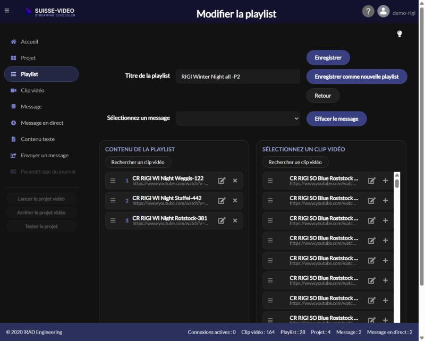Click Tester le projet button
Viewport: 425px width, 341px height.
point(41,227)
